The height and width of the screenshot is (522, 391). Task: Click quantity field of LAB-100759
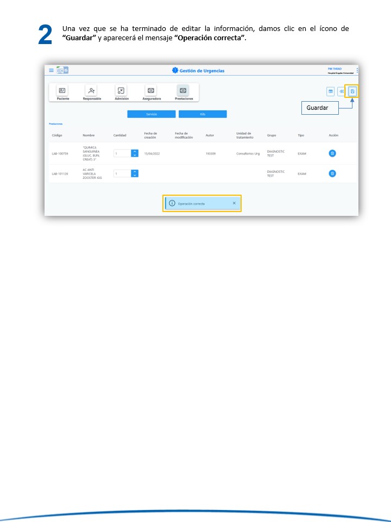tap(122, 153)
